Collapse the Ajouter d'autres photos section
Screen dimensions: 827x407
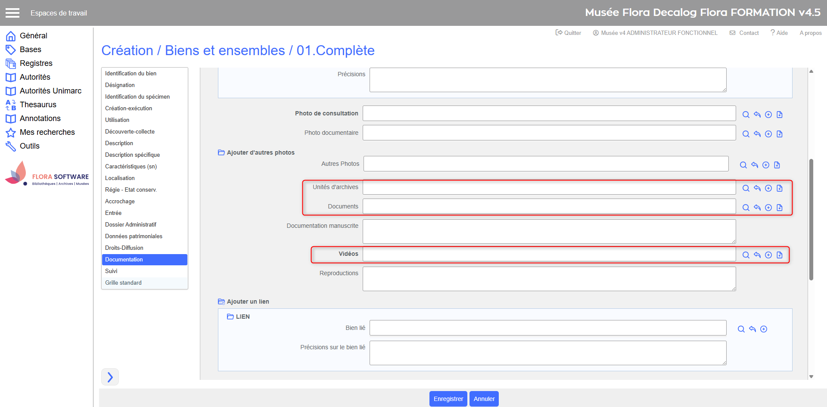coord(221,152)
